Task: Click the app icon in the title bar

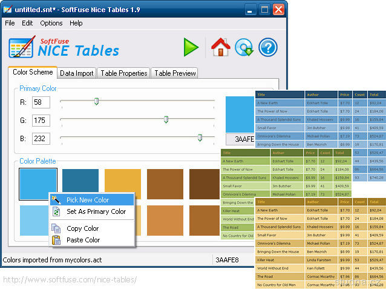Action: coord(8,10)
